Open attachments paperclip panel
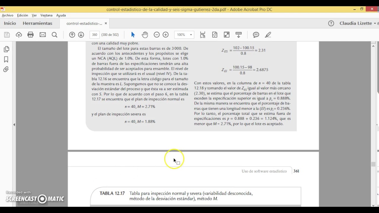 pos(6,70)
